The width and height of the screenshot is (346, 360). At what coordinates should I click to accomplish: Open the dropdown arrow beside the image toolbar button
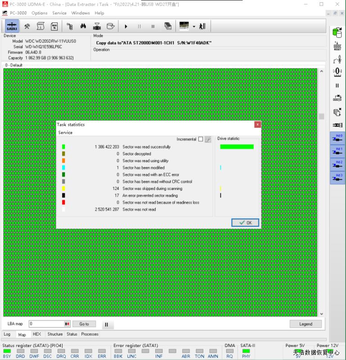(194, 27)
